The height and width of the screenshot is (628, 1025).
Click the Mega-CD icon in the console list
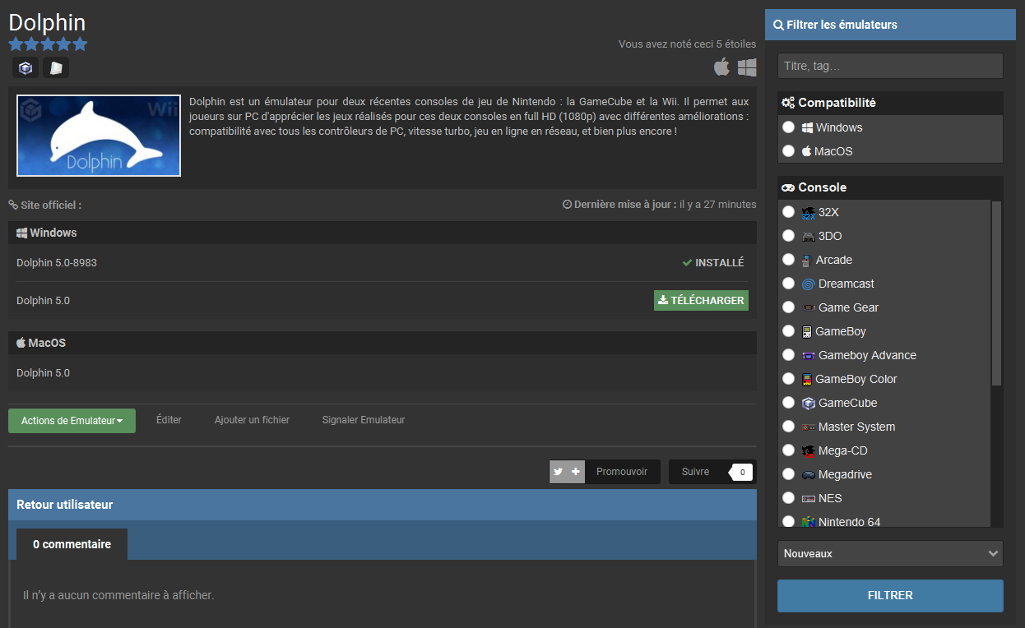pyautogui.click(x=808, y=450)
